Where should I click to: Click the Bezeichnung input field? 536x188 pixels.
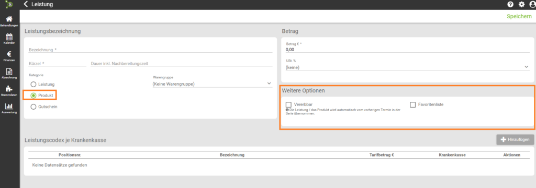pos(151,50)
